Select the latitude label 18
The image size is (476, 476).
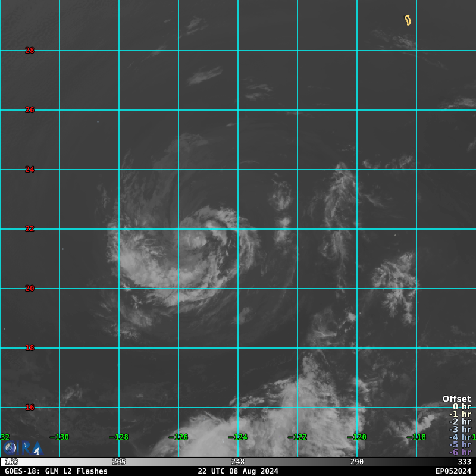click(30, 348)
